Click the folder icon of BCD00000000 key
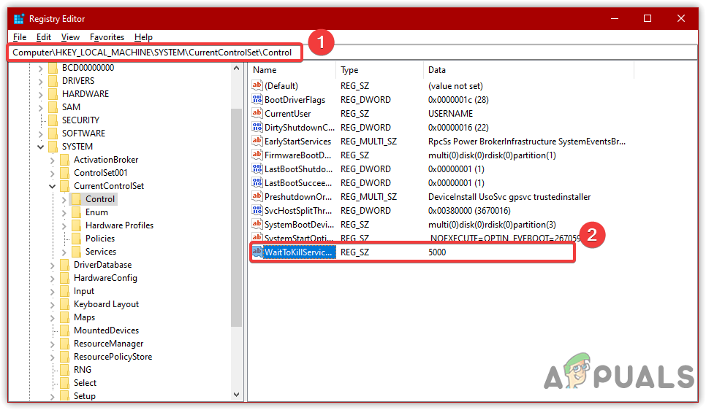This screenshot has height=410, width=706. pyautogui.click(x=53, y=68)
